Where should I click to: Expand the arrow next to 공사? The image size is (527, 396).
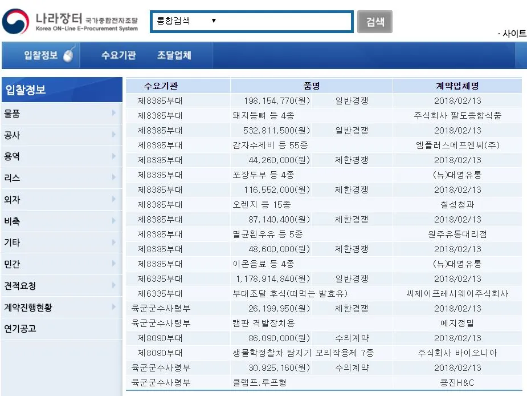(x=113, y=134)
